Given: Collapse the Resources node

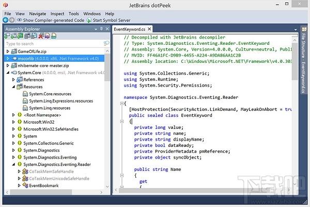Looking at the screenshot, I should [13, 87].
